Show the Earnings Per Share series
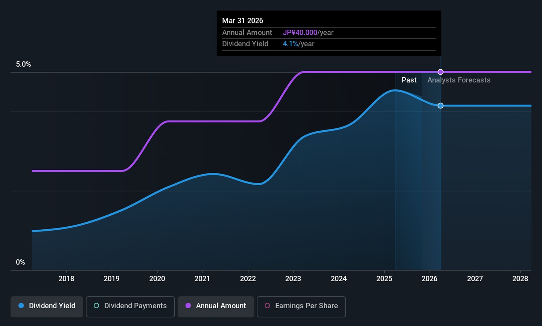The image size is (542, 326). (x=301, y=306)
